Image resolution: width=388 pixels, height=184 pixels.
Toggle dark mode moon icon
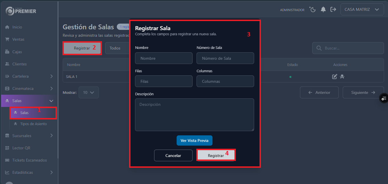313,10
